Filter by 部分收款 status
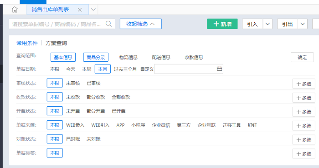 point(96,97)
